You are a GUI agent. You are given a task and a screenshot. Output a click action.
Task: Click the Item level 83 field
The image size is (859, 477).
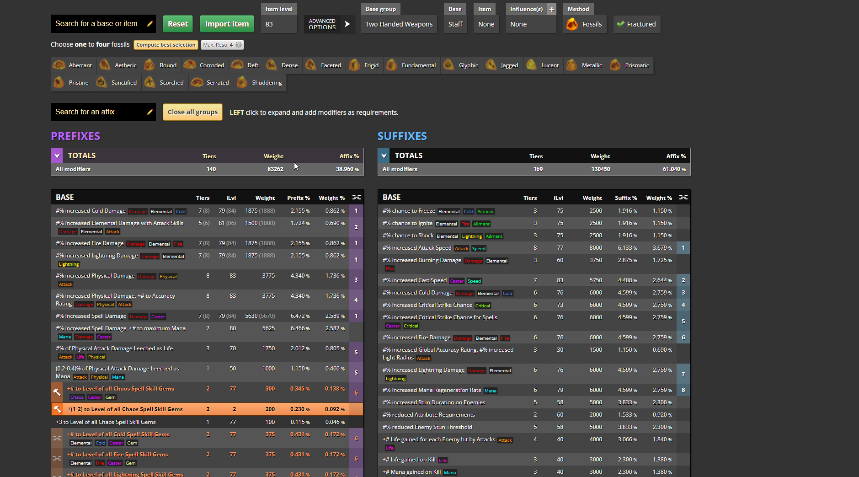pos(279,24)
